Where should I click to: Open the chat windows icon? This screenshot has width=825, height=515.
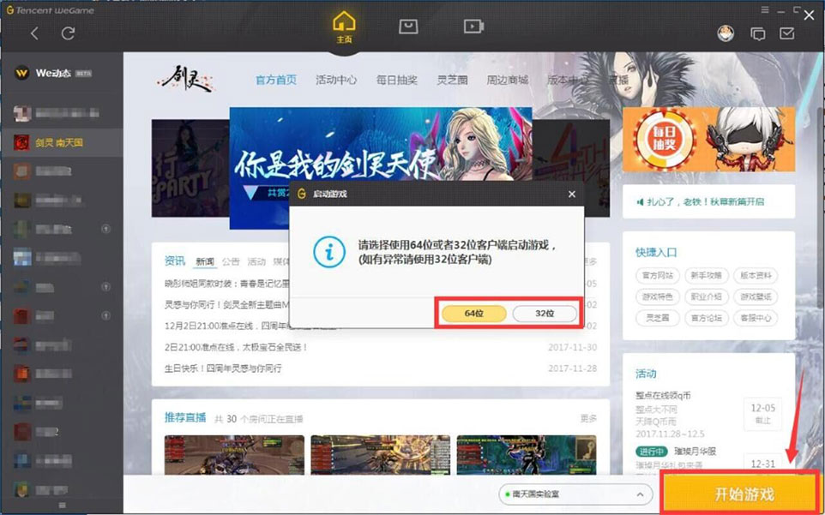click(757, 34)
